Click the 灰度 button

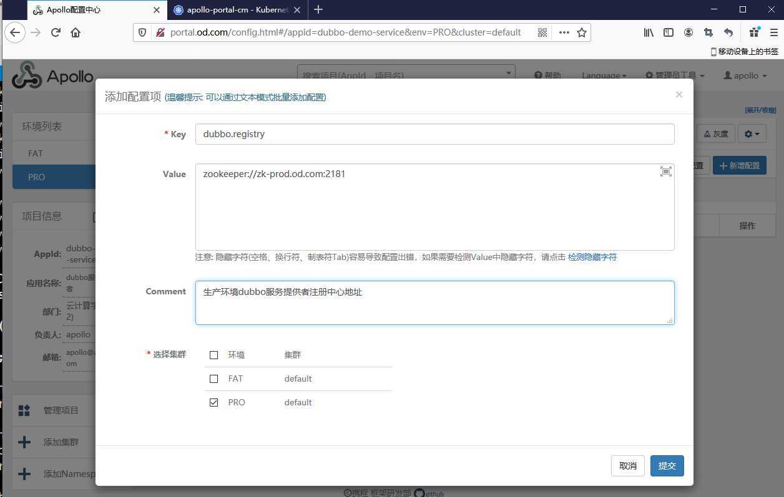(715, 133)
